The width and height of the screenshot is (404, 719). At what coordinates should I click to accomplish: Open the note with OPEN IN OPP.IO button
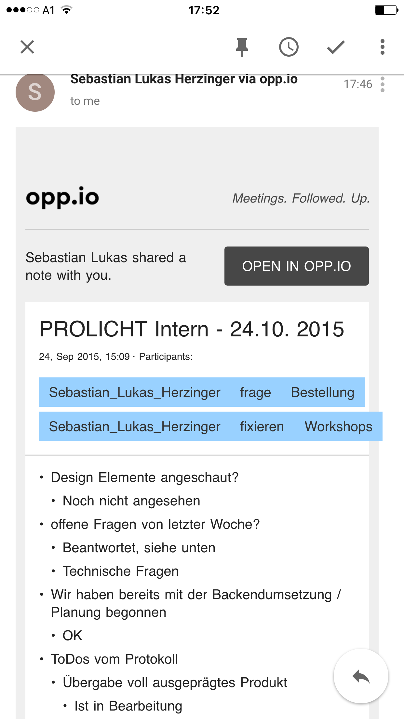click(297, 266)
